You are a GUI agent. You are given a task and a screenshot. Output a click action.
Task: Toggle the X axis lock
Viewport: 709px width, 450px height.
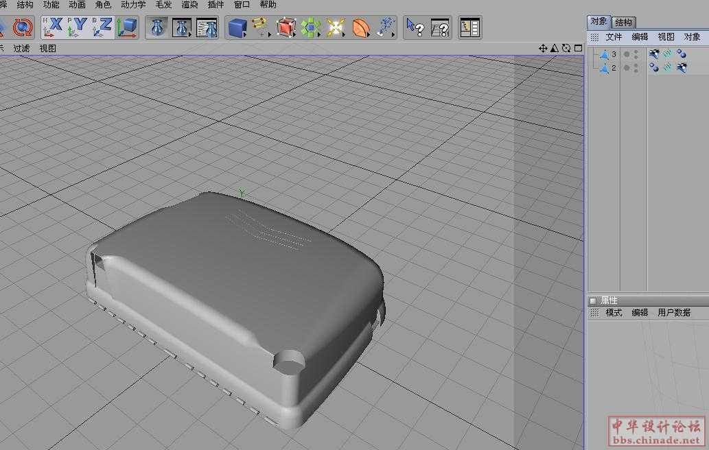[53, 27]
